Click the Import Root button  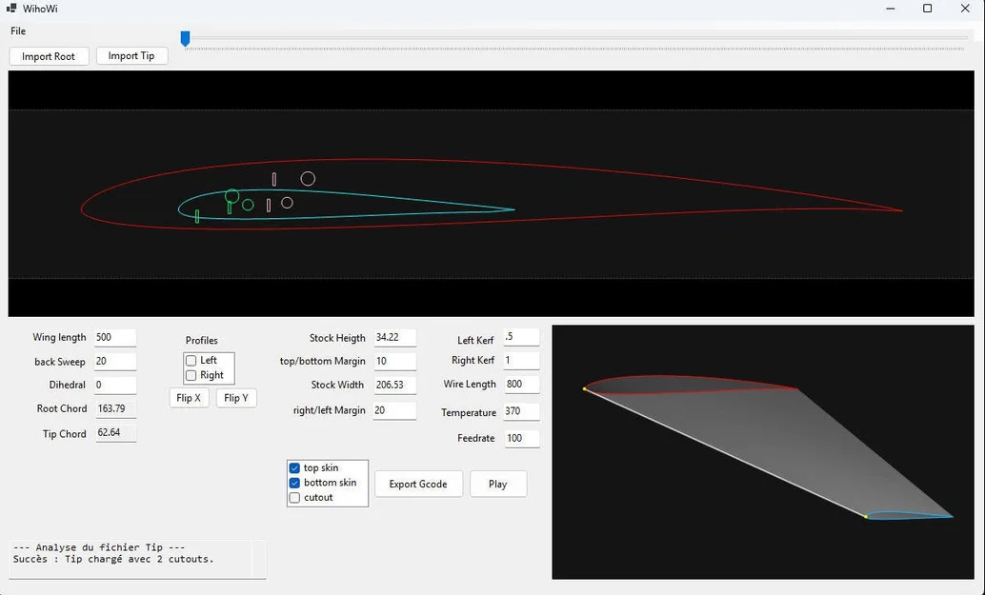pos(48,55)
